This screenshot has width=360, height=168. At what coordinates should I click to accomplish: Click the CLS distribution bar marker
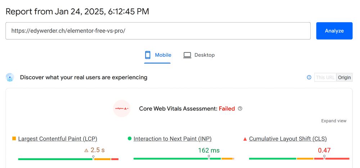coord(324,157)
